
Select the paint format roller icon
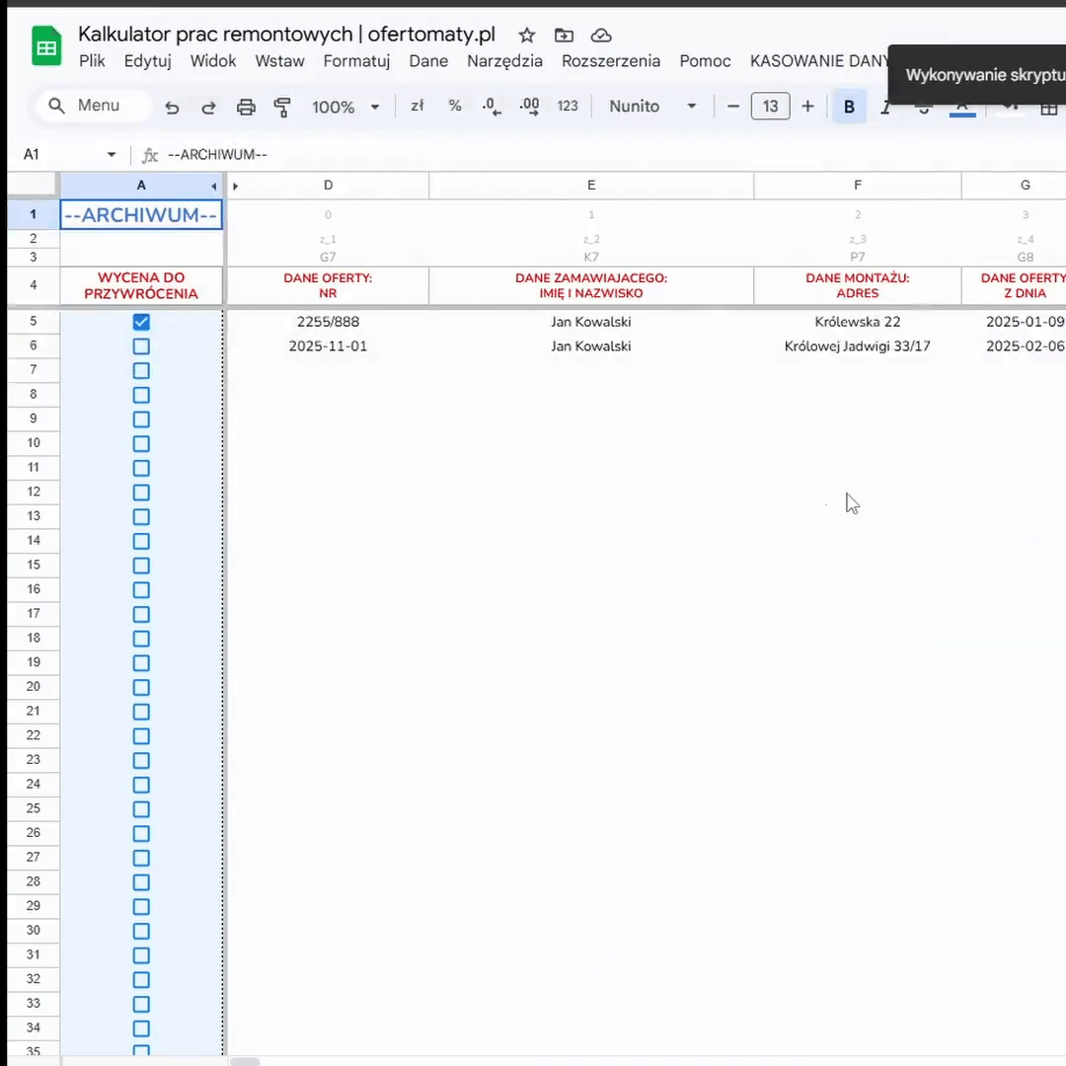click(x=282, y=107)
